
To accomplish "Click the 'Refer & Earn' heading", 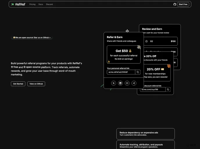I will (115, 37).
